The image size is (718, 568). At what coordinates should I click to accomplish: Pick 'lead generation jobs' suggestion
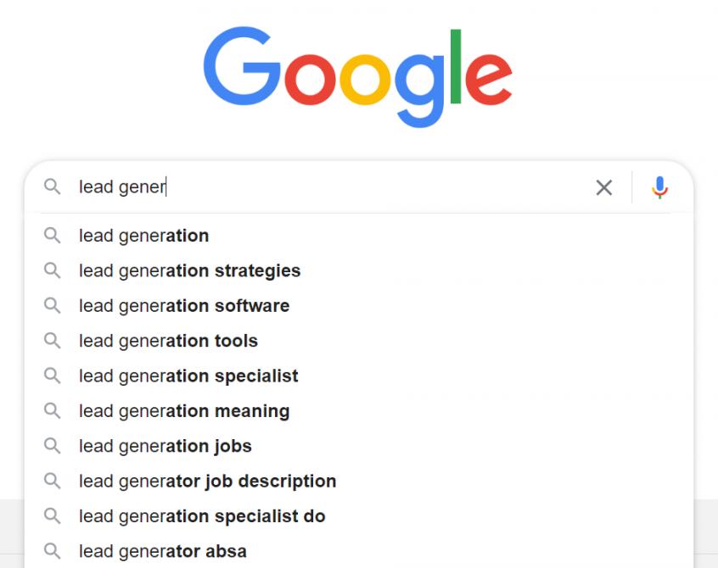pyautogui.click(x=165, y=446)
